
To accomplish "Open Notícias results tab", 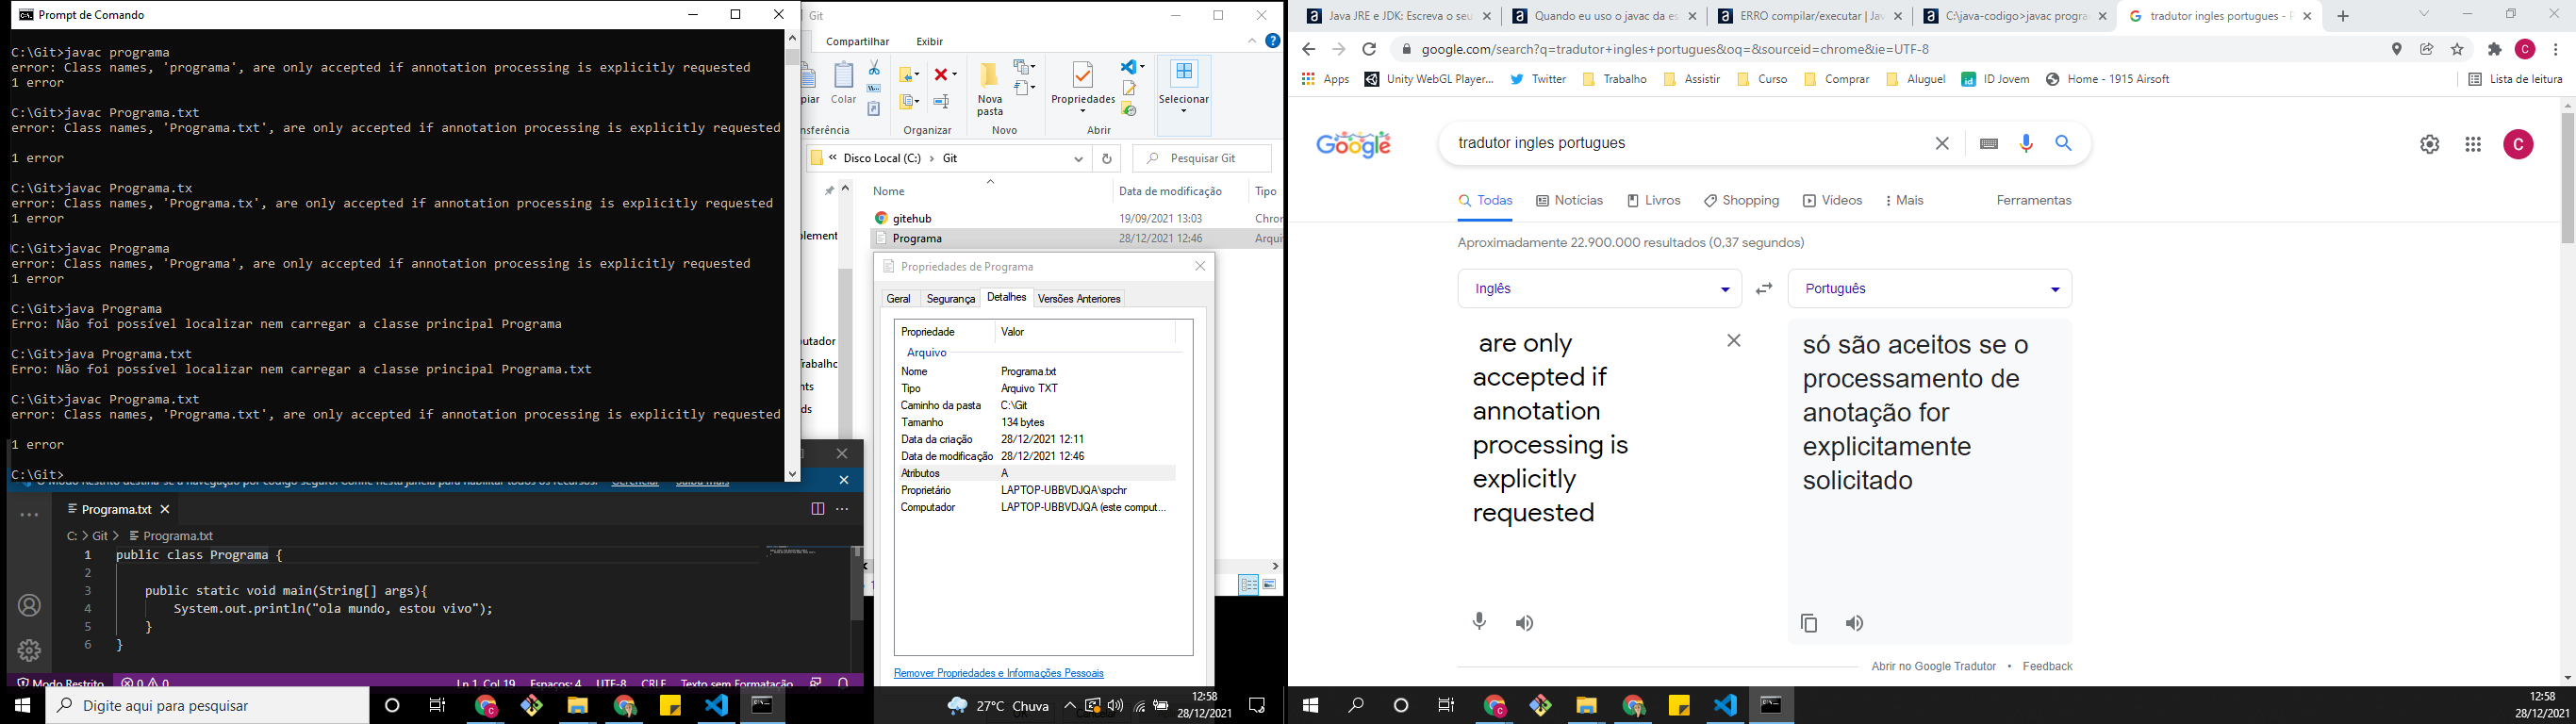I will pyautogui.click(x=1570, y=201).
